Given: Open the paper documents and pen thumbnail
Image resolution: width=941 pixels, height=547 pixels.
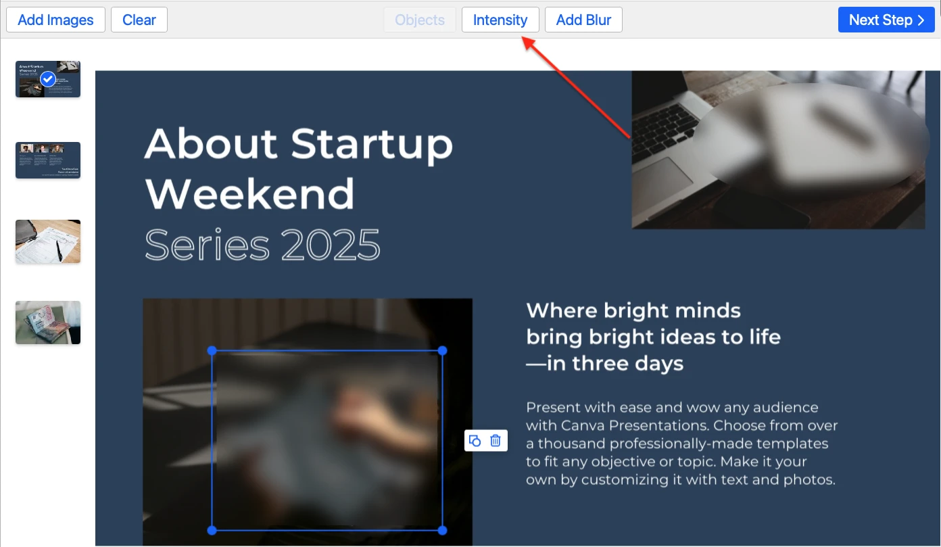Looking at the screenshot, I should (48, 241).
